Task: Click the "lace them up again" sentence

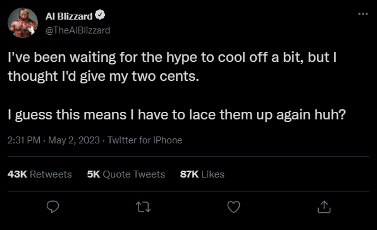Action: pyautogui.click(x=176, y=114)
